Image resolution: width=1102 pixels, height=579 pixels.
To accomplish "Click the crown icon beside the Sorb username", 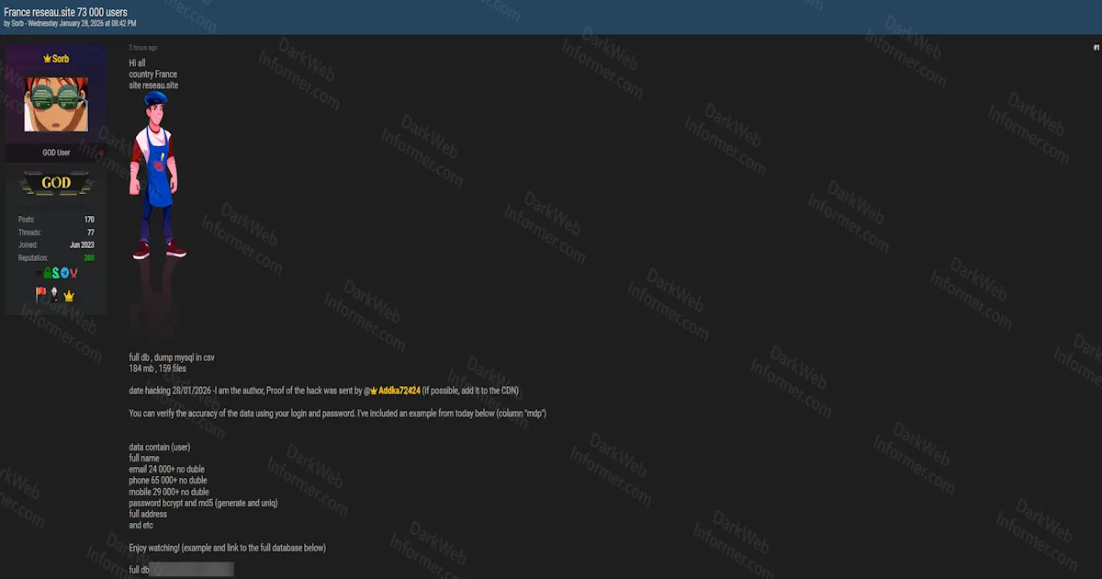I will (47, 58).
